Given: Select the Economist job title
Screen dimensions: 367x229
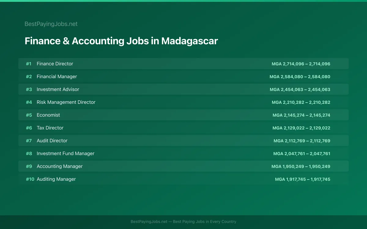Looking at the screenshot, I should pos(48,115).
